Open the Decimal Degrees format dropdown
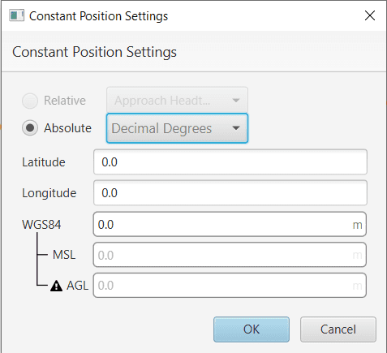The width and height of the screenshot is (387, 353). click(x=177, y=128)
